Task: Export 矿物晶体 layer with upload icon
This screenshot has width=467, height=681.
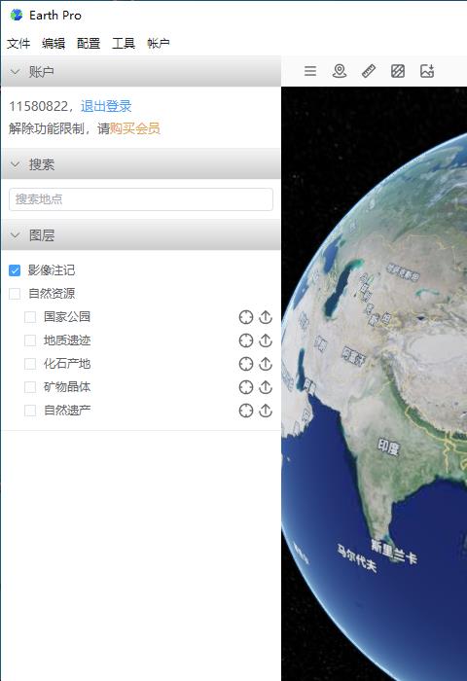Action: point(266,387)
